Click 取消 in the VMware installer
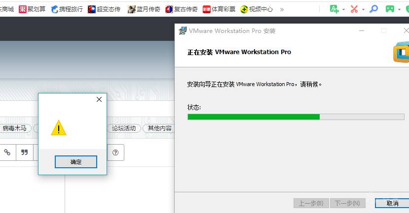This screenshot has height=213, width=409. click(392, 203)
